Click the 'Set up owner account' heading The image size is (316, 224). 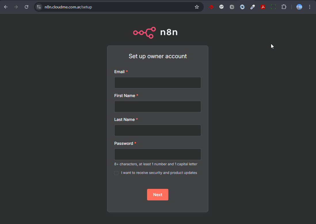tap(158, 56)
